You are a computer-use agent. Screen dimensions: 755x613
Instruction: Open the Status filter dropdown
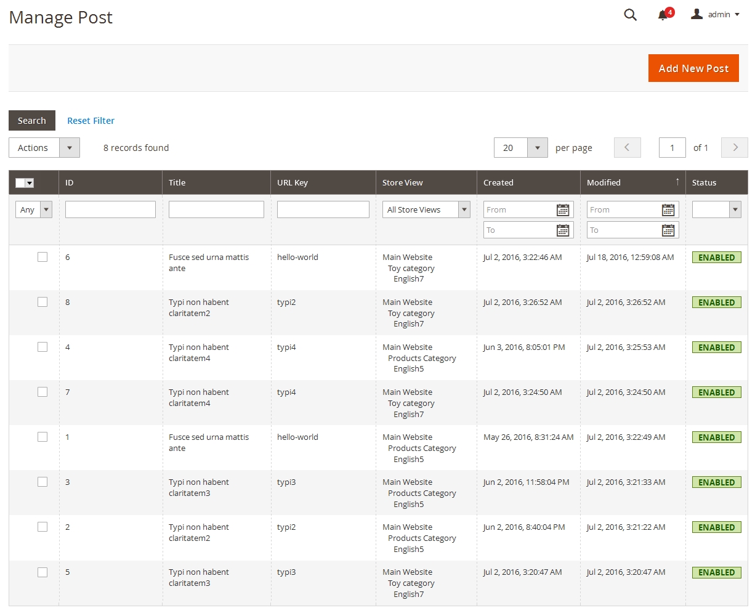[x=716, y=210]
